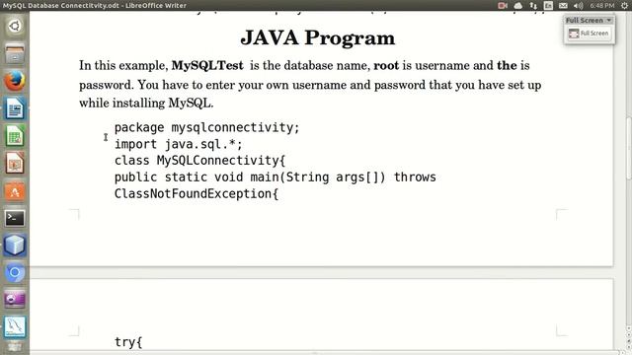Click the line 'import java.sql.*;'
This screenshot has height=355, width=632.
(179, 144)
